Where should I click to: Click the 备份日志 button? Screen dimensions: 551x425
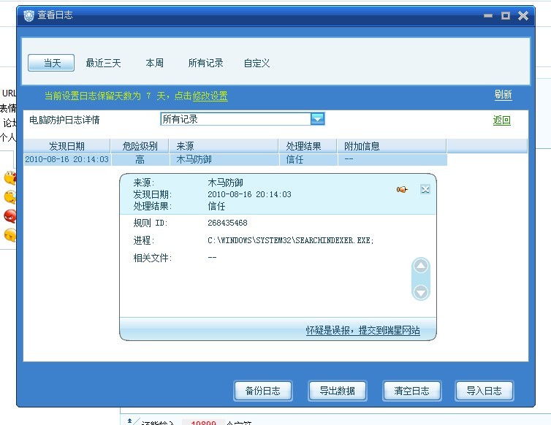click(x=263, y=391)
